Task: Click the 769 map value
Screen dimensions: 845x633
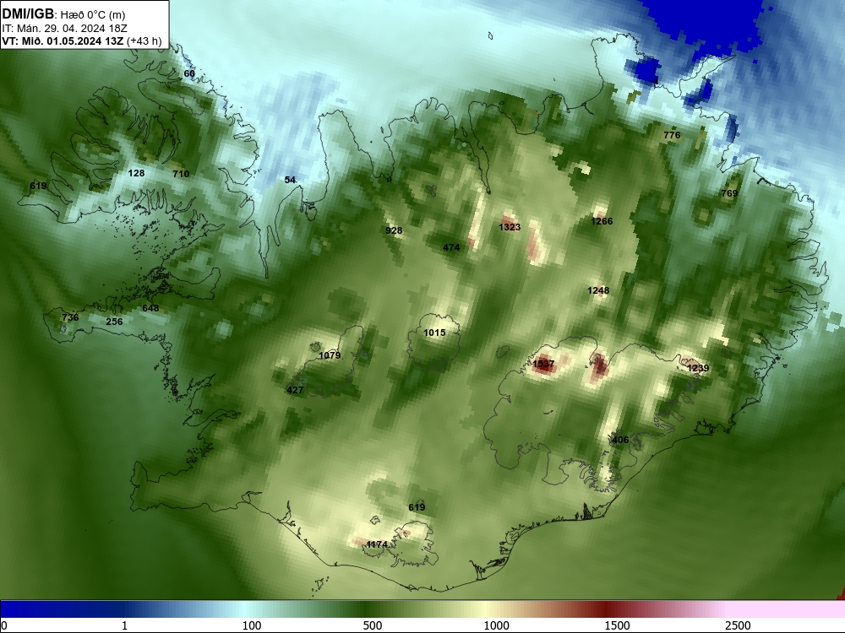Action: (x=729, y=193)
